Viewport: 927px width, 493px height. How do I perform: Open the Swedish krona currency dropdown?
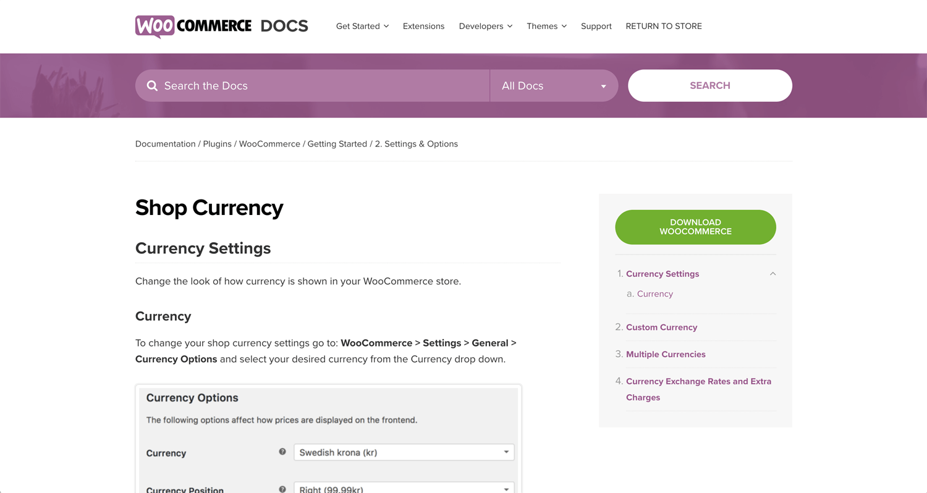point(404,452)
